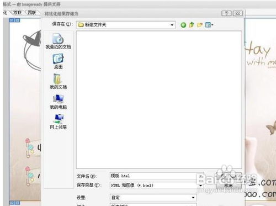Viewport: 276px width, 206px height.
Task: Click the 取消 cancel button
Action: point(229,186)
